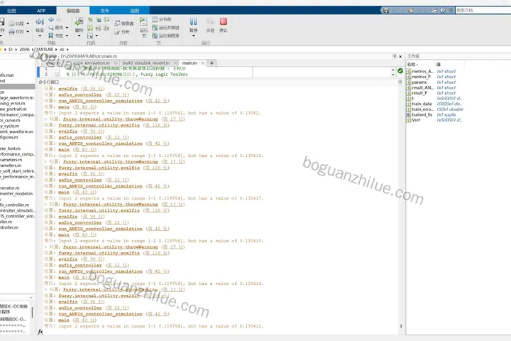Click the Find (查找) magnifier icon
Viewport: 511px width, 341px height.
click(51, 28)
